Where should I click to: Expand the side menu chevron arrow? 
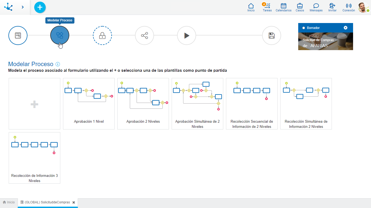tap(23, 7)
